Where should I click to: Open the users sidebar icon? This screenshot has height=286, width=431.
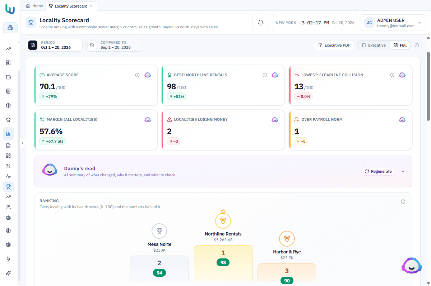click(8, 207)
